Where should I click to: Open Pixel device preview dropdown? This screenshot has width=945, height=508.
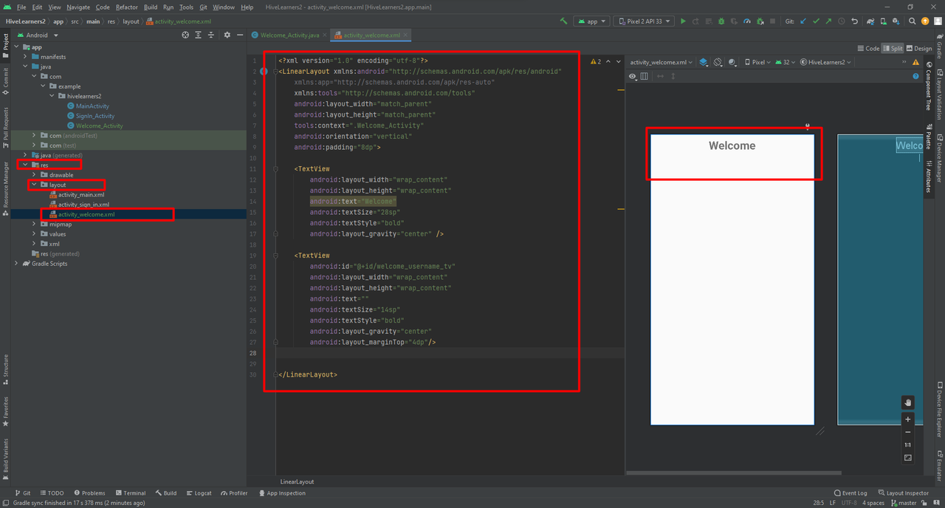pyautogui.click(x=757, y=62)
